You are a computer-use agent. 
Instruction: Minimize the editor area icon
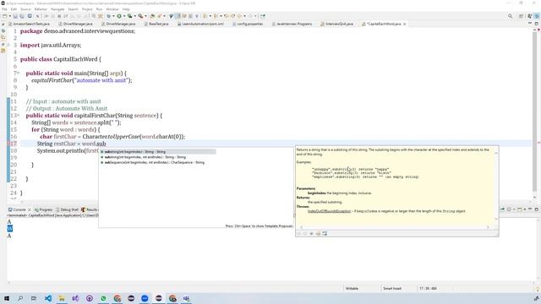[x=530, y=24]
